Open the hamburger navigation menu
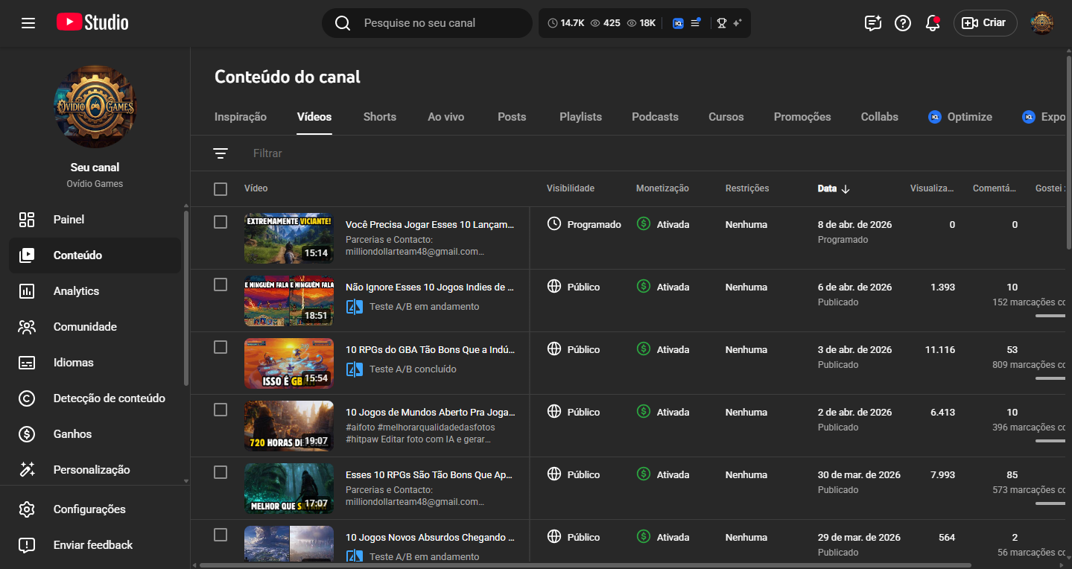 coord(28,23)
